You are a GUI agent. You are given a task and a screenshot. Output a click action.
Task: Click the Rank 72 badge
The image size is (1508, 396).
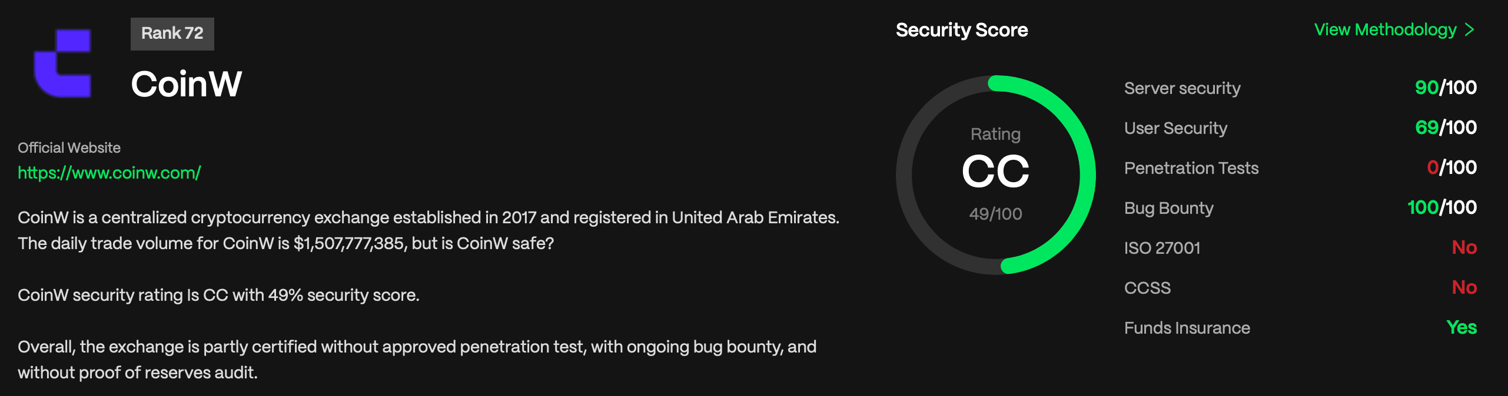(172, 33)
